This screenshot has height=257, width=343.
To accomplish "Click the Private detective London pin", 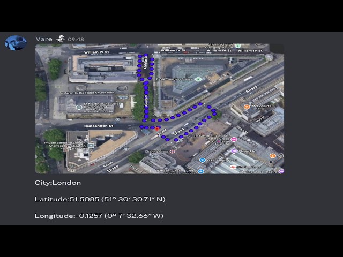I will click(x=91, y=145).
